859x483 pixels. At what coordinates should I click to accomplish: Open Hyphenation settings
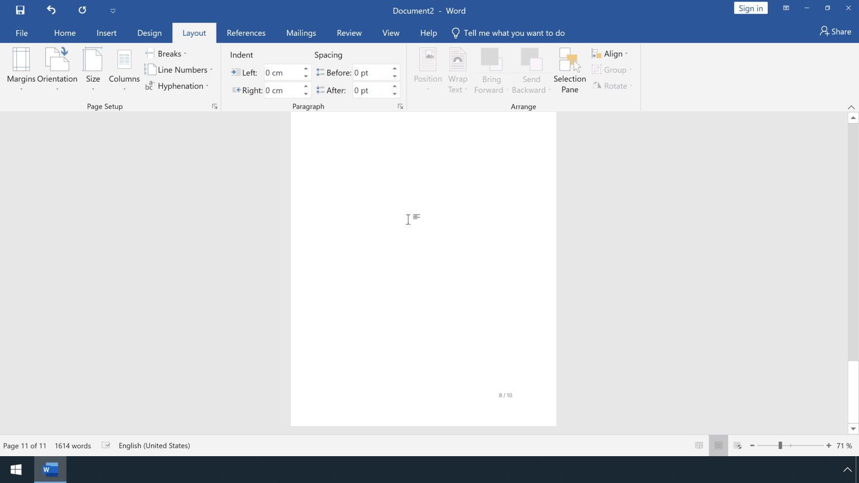(177, 86)
